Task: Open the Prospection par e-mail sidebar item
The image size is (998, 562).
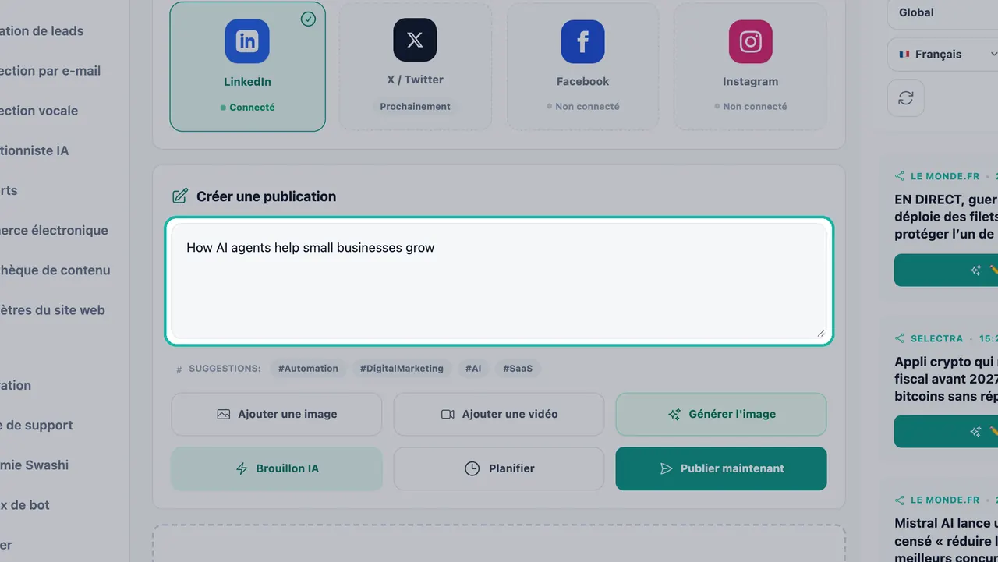Action: (x=51, y=71)
